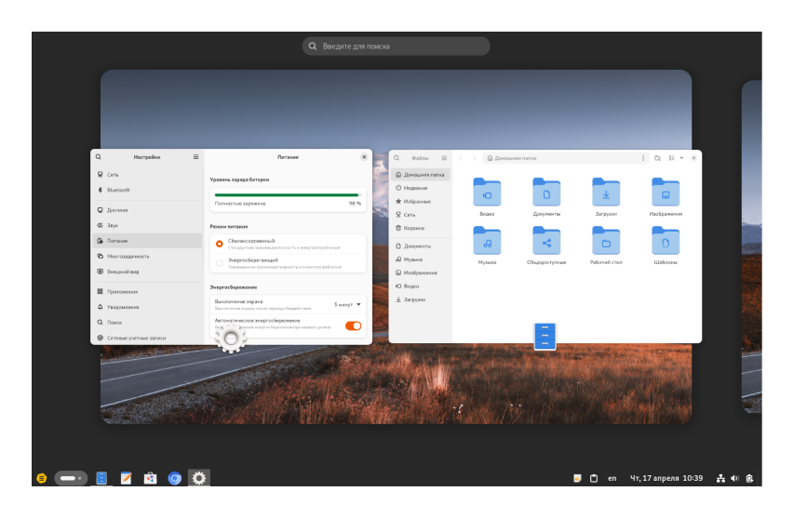The image size is (794, 518).
Task: Open Сетевые учетные записи in Settings
Action: point(147,338)
